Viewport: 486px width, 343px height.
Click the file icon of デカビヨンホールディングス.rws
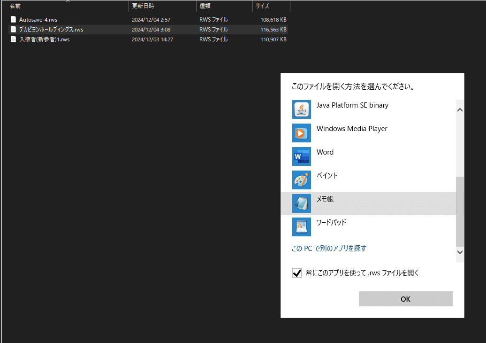(13, 29)
